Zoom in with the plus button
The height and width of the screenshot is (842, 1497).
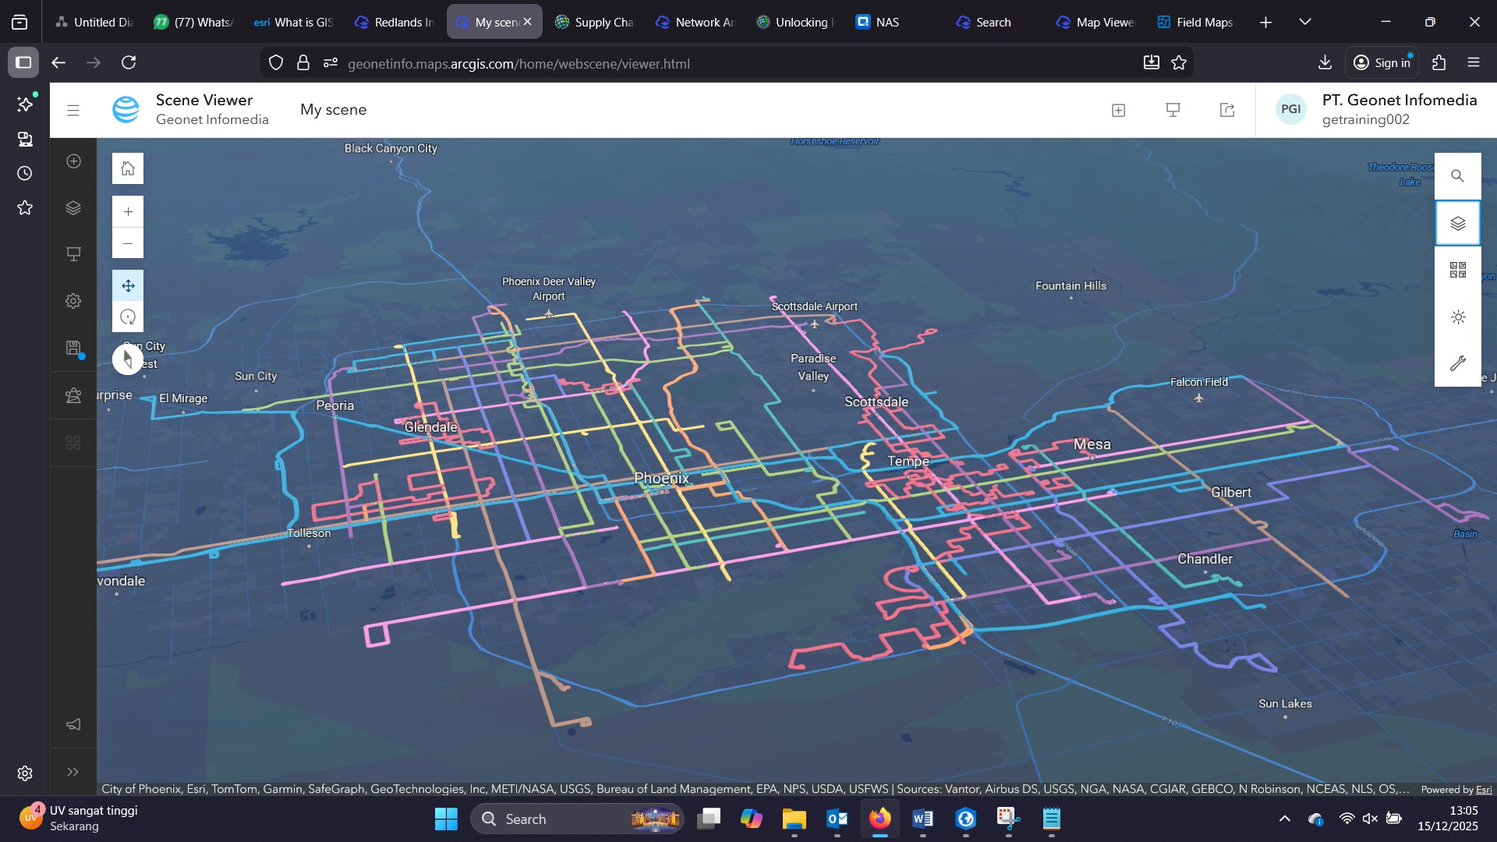128,211
